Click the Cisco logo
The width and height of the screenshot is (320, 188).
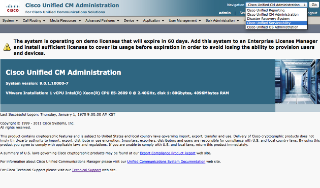(13, 8)
